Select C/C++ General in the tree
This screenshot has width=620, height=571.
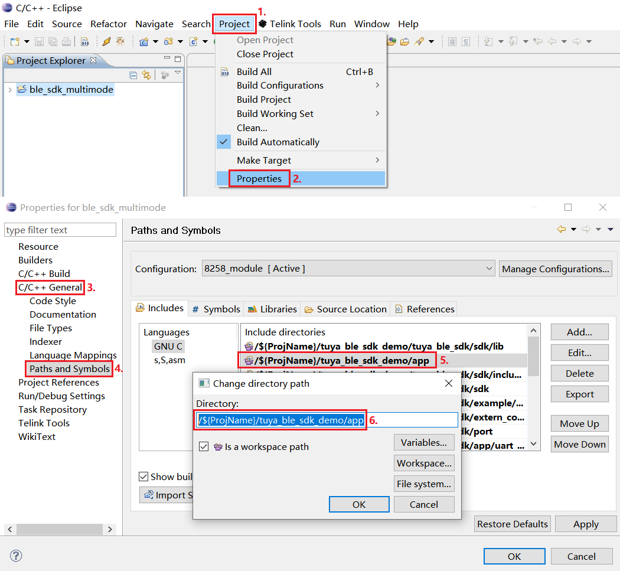pos(50,288)
